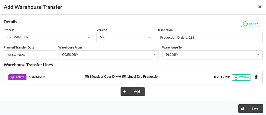The width and height of the screenshot is (266, 115).
Task: Click the Description field with Production Orders: 288
Action: point(209,37)
